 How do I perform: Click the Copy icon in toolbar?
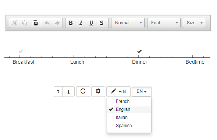point(25,23)
